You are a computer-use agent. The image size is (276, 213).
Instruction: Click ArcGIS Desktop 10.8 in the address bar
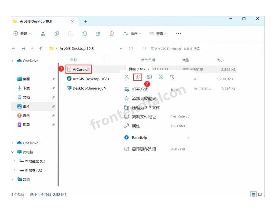tap(77, 48)
